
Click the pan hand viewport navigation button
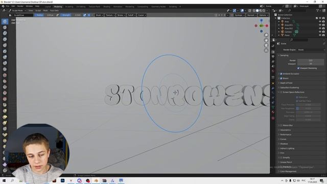(266, 40)
